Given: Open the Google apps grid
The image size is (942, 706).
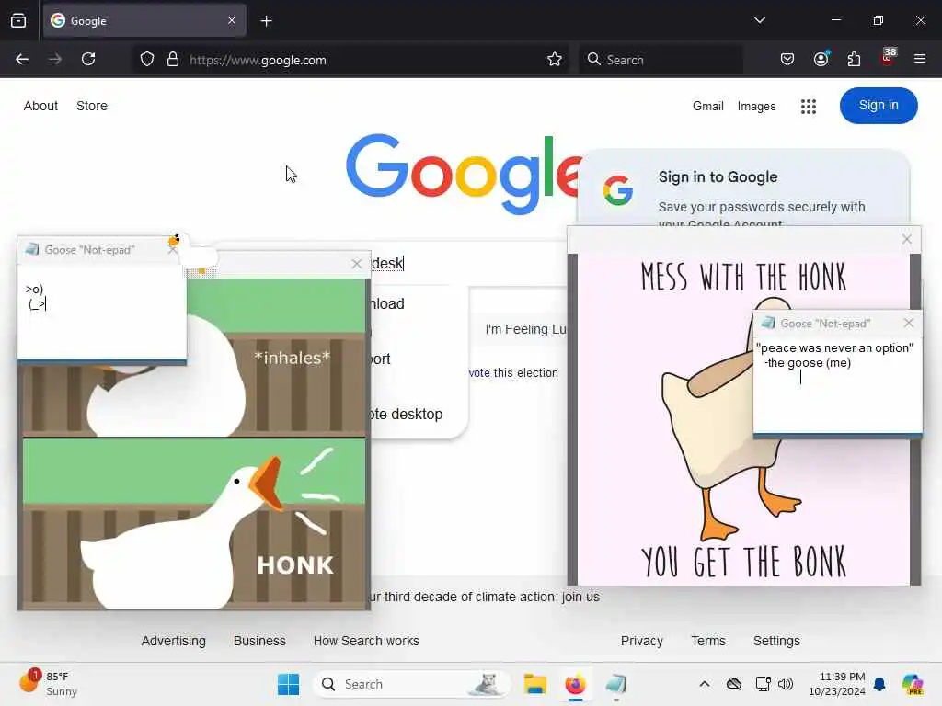Looking at the screenshot, I should [808, 107].
